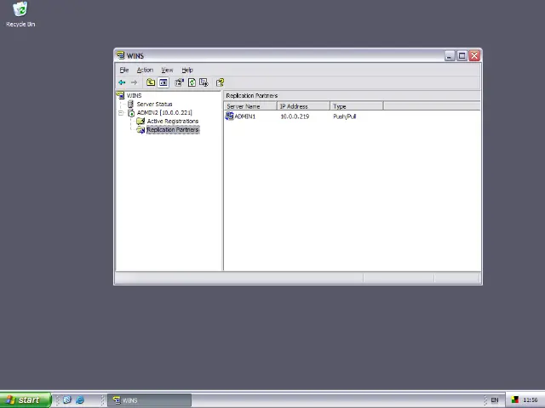Click the Export List toolbar icon
The width and height of the screenshot is (545, 408).
click(204, 82)
